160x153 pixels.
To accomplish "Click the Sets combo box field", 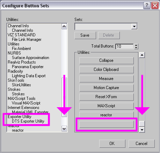I will click(106, 27).
